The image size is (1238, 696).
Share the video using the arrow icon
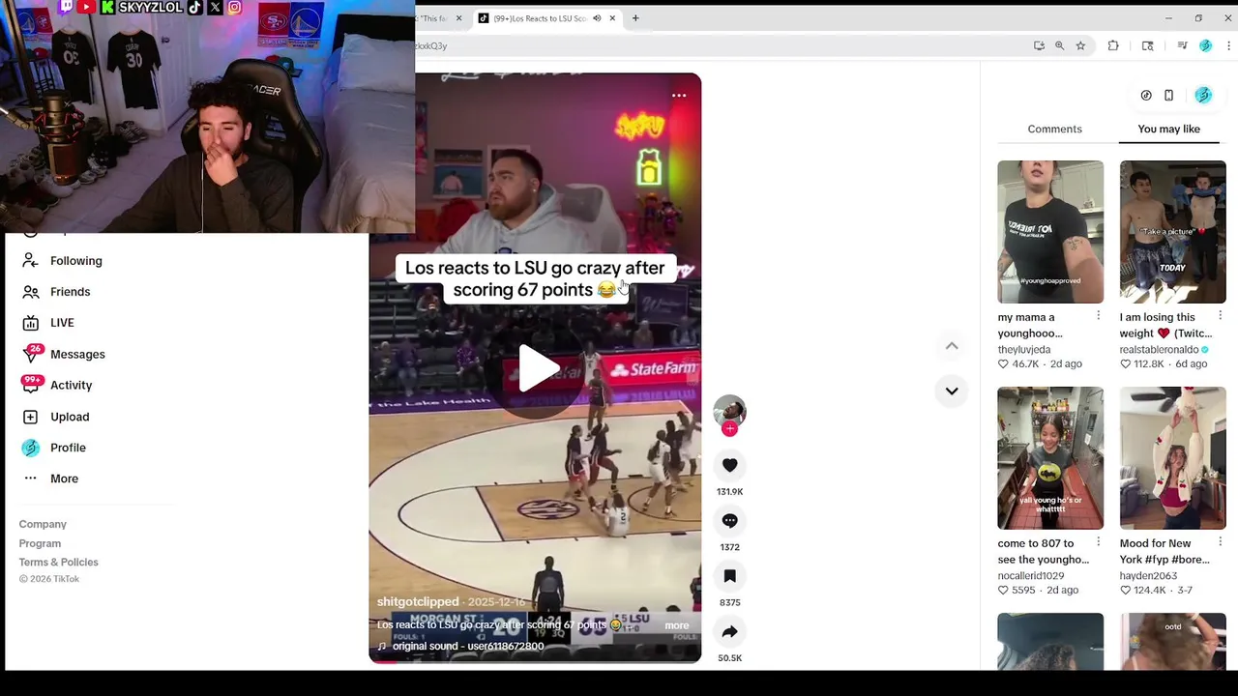(x=729, y=631)
